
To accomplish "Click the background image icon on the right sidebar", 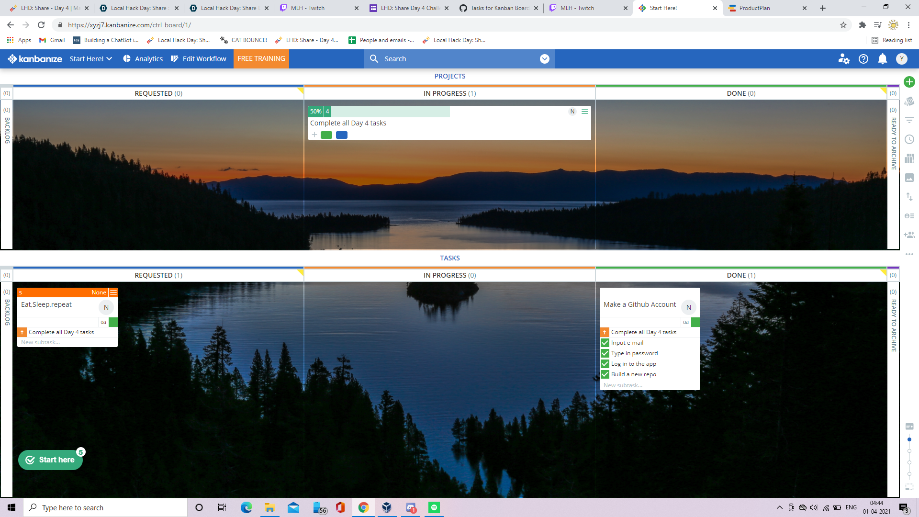I will point(909,178).
